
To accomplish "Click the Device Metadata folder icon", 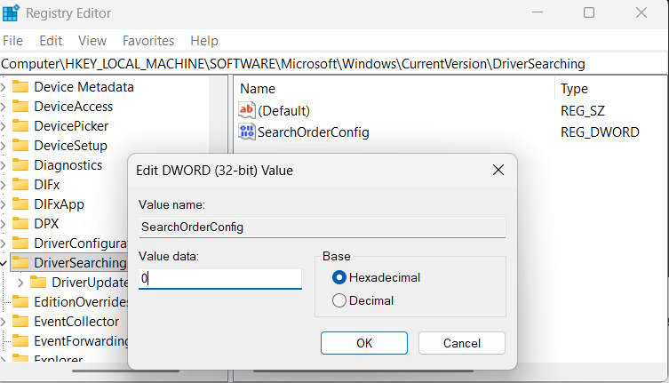I will tap(20, 87).
